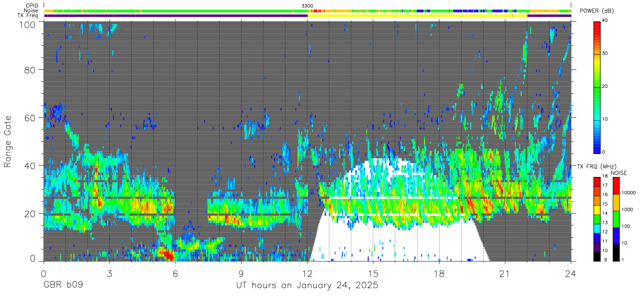Click y-axis tick label 100

[28, 25]
